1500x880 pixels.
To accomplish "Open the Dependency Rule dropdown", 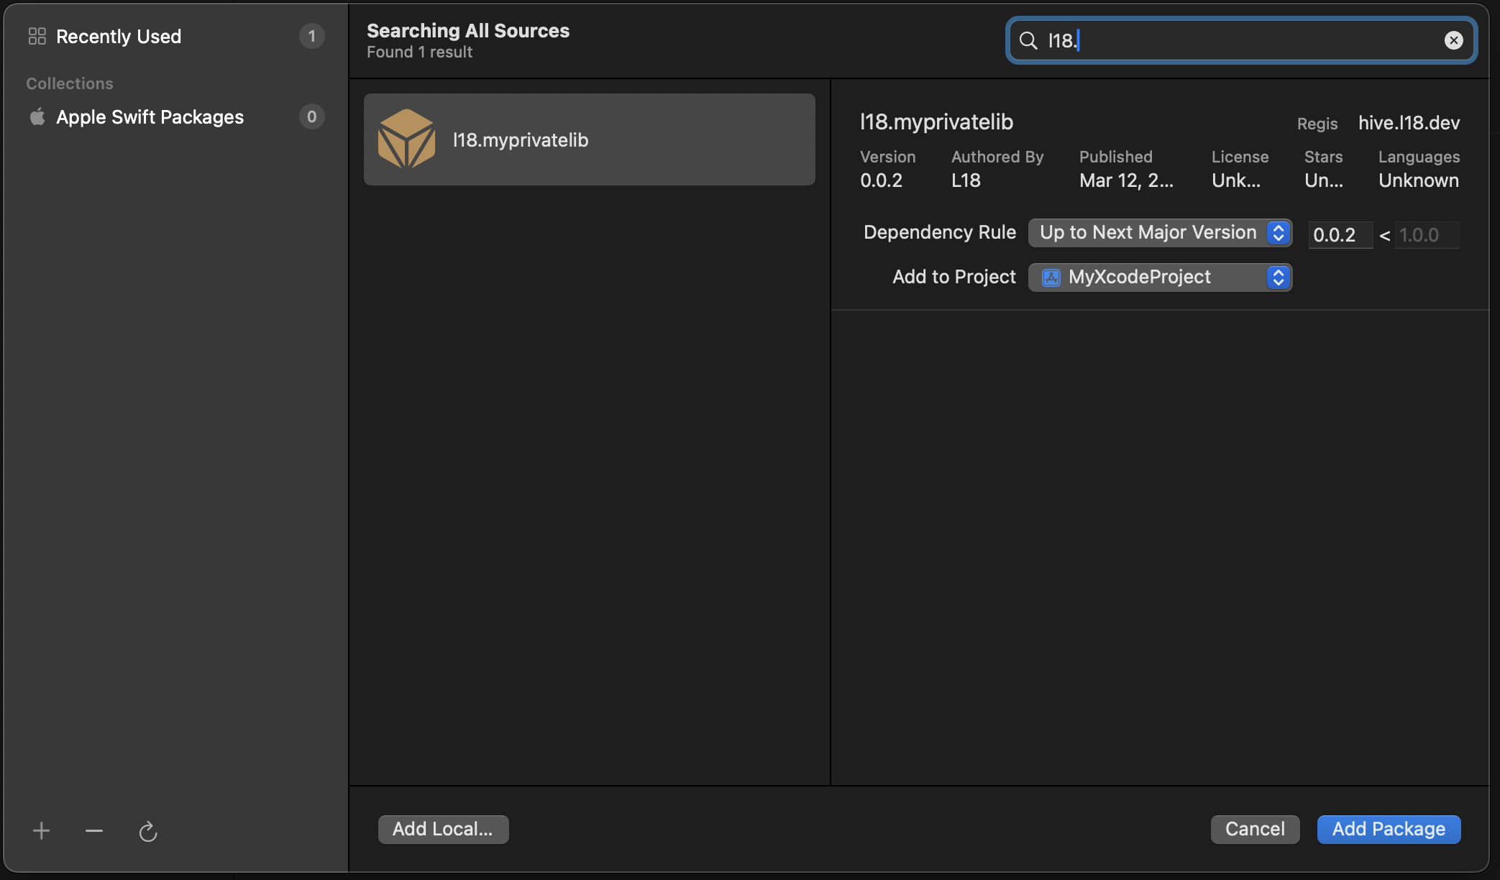I will (1160, 233).
